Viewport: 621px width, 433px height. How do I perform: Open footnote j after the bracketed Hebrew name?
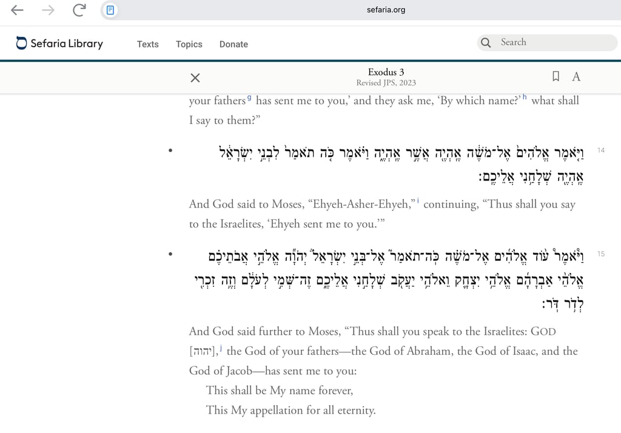tap(221, 348)
